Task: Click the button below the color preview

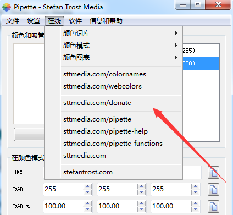Action: click(x=29, y=134)
